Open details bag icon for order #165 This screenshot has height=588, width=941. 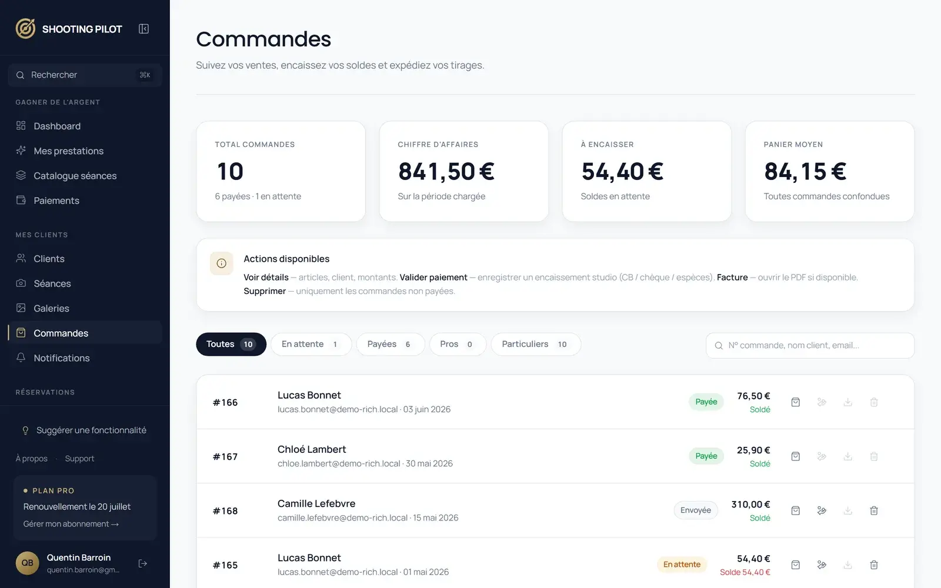[x=795, y=564]
